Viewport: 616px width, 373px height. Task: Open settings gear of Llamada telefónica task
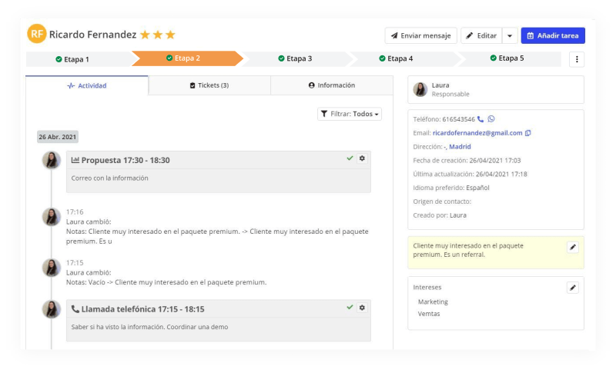[x=362, y=308]
